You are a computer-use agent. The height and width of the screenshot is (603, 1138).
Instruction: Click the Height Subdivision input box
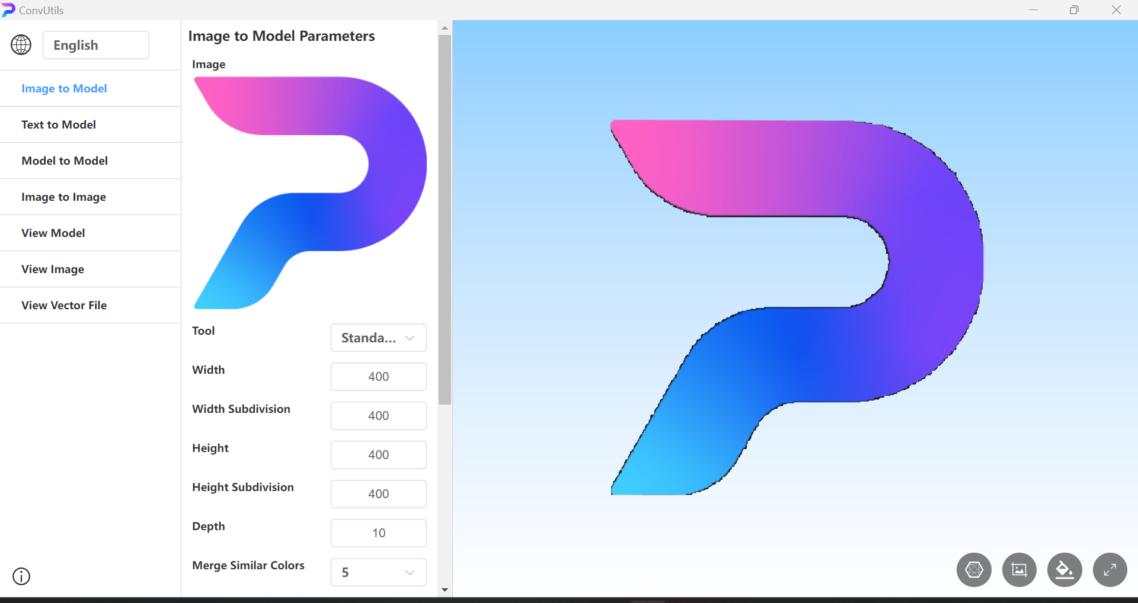tap(378, 494)
